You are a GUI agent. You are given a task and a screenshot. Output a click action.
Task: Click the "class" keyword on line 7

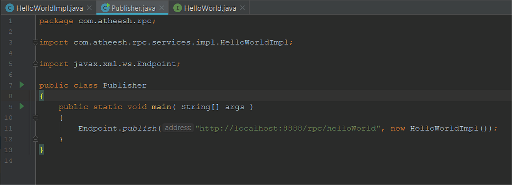pos(86,85)
